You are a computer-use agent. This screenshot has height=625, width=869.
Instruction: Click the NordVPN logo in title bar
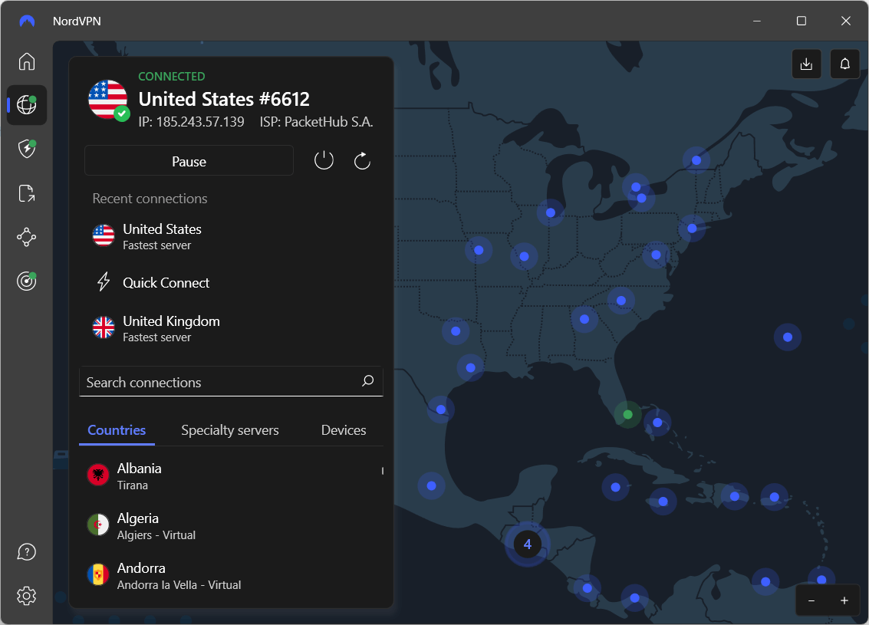pyautogui.click(x=27, y=21)
